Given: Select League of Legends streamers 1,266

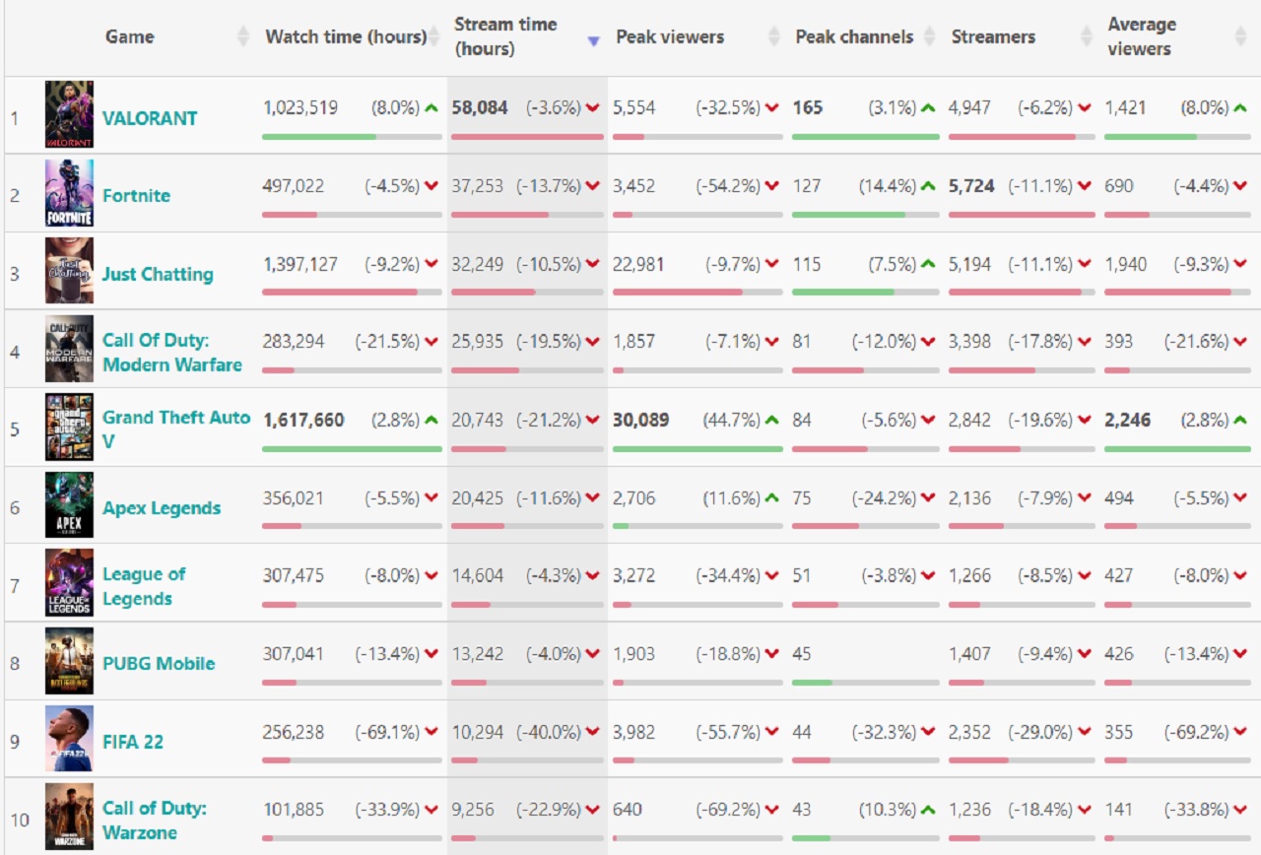Looking at the screenshot, I should pos(969,576).
